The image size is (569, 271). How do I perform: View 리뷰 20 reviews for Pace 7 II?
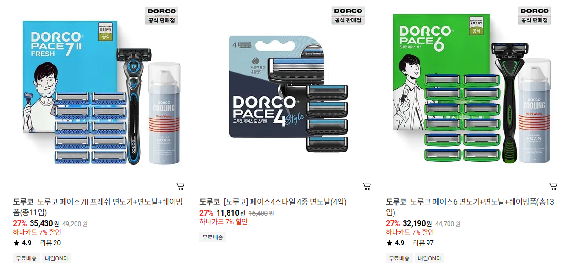pos(50,243)
